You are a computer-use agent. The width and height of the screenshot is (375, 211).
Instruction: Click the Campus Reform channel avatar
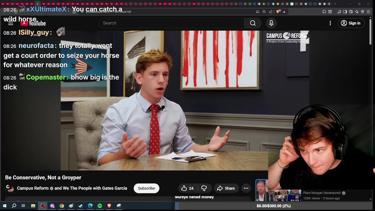point(10,188)
